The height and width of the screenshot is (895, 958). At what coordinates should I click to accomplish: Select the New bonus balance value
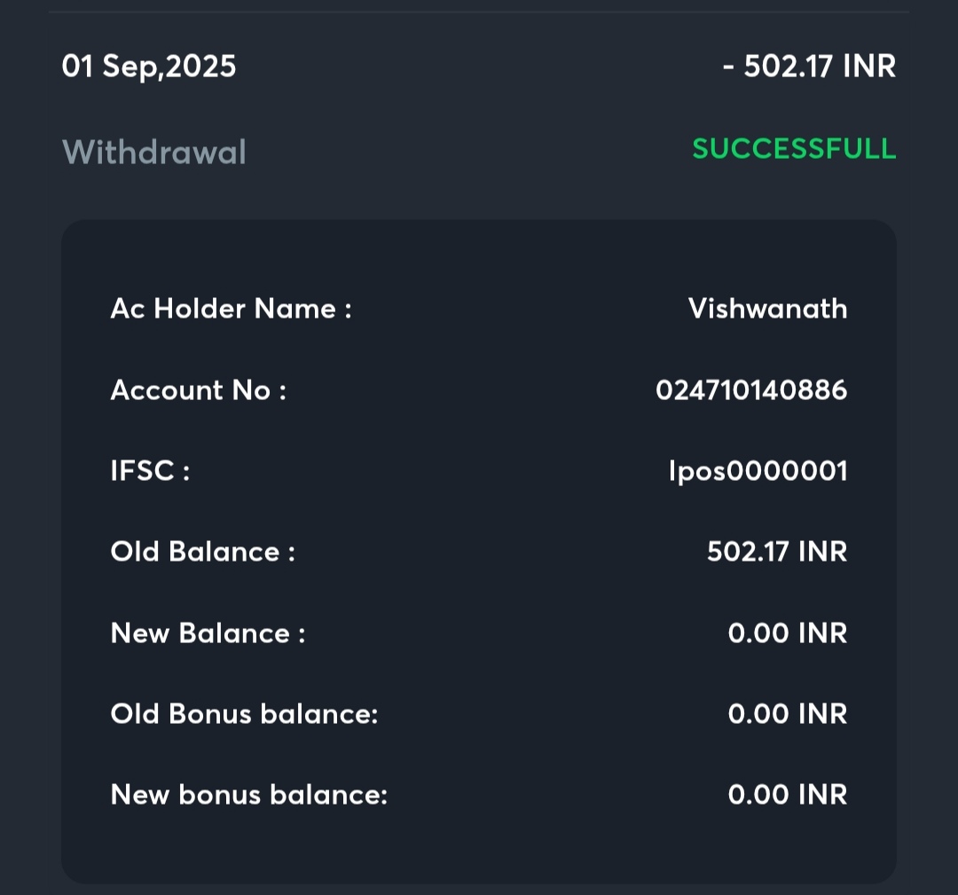788,795
